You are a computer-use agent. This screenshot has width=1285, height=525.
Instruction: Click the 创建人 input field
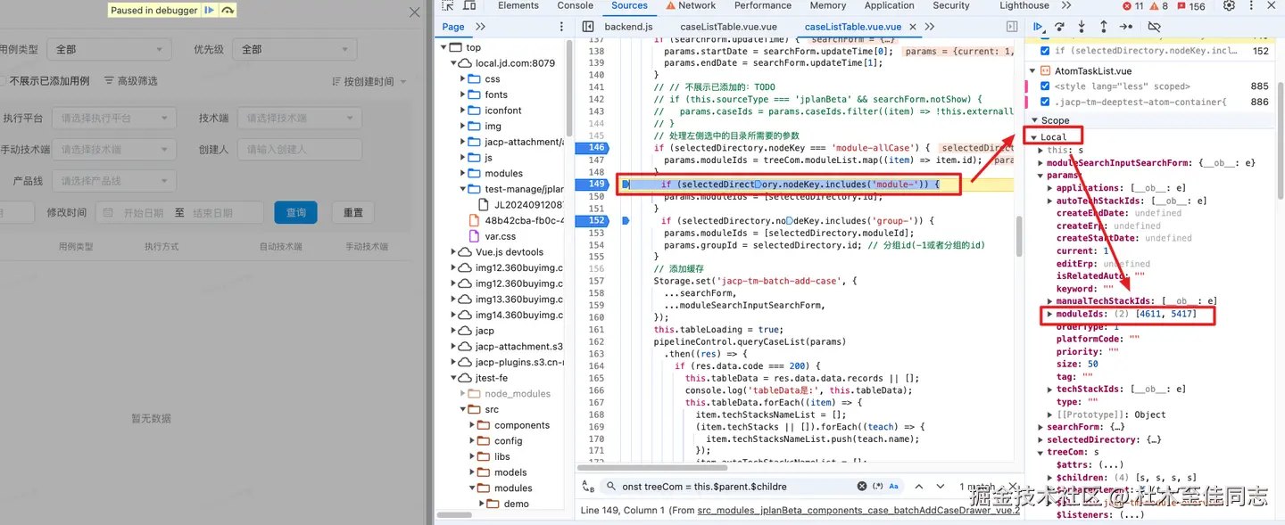tap(300, 150)
